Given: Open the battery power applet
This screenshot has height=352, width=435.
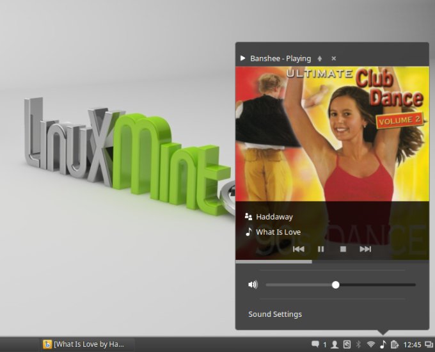Looking at the screenshot, I should [394, 344].
